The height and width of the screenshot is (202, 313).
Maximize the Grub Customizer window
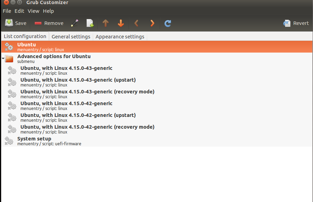click(19, 2)
